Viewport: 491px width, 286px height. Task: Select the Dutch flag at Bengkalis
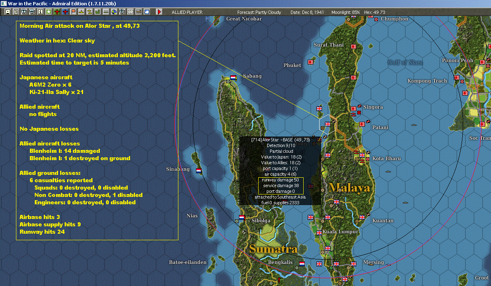[302, 264]
